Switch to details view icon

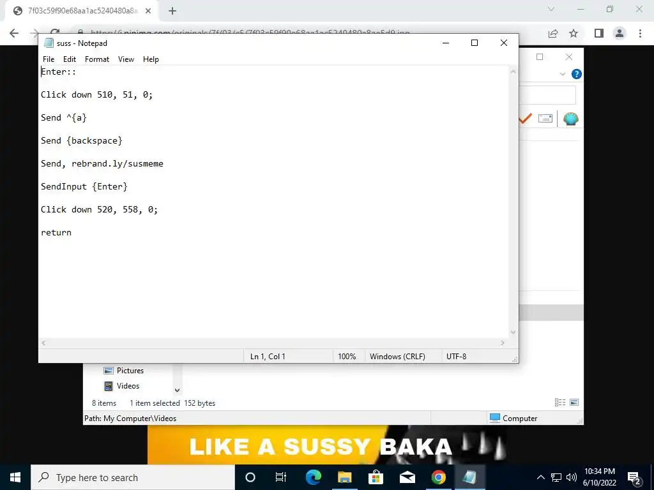point(560,403)
